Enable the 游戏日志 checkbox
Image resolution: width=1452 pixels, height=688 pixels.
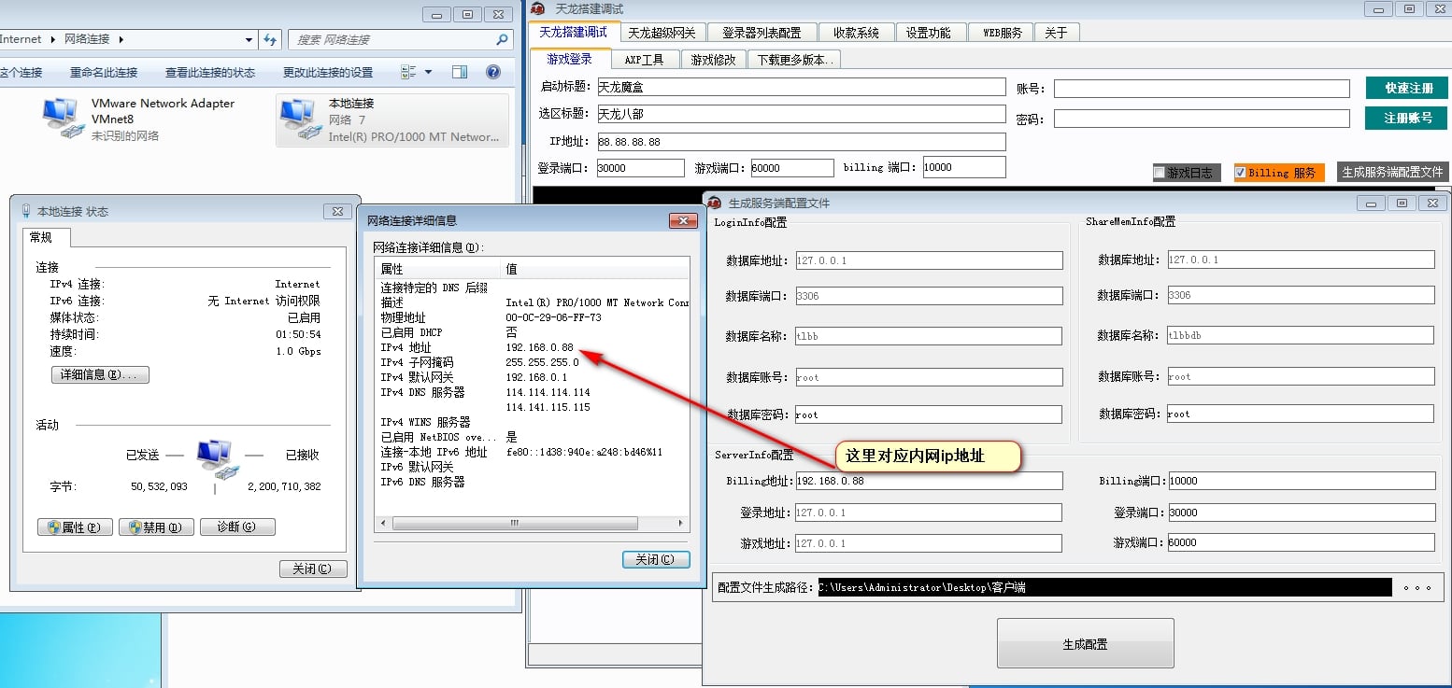[x=1160, y=173]
